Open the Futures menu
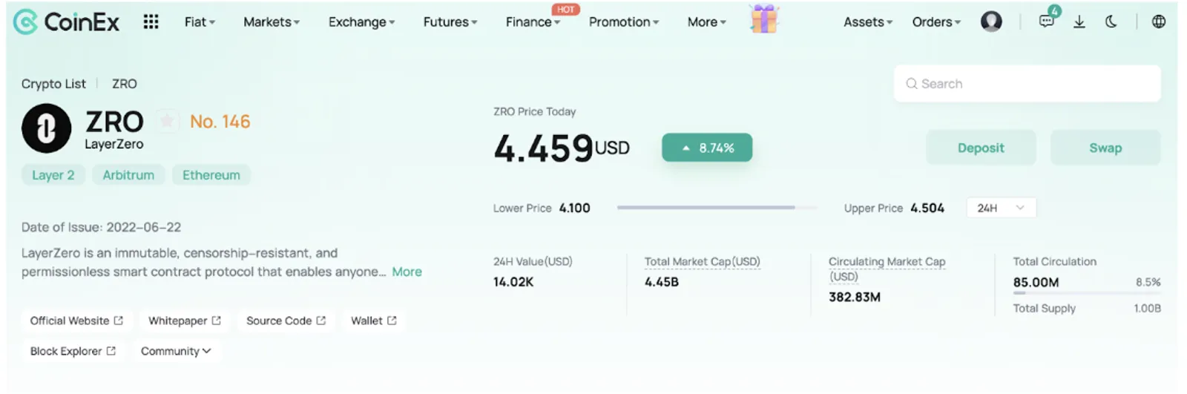Image resolution: width=1187 pixels, height=394 pixels. [450, 22]
